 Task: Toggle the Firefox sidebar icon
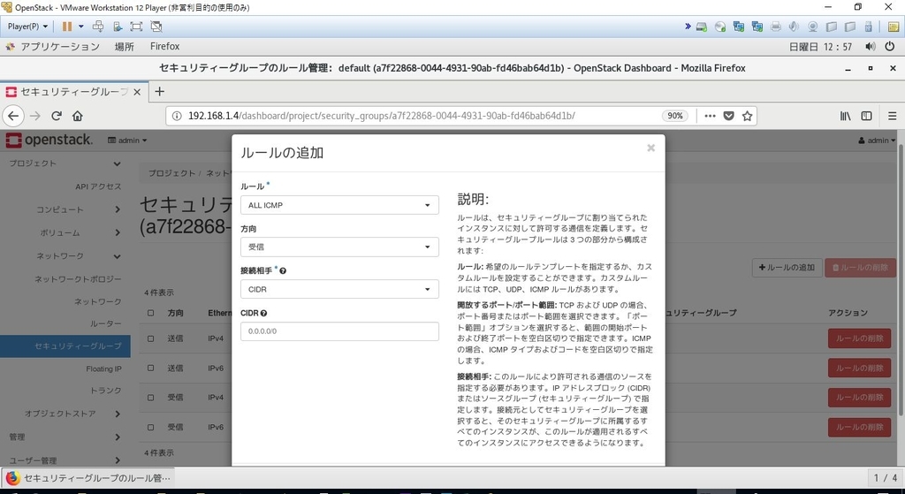866,116
